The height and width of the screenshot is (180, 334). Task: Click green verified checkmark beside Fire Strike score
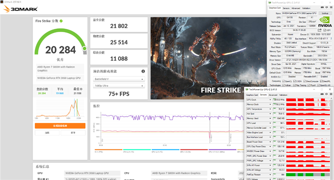pos(61,21)
